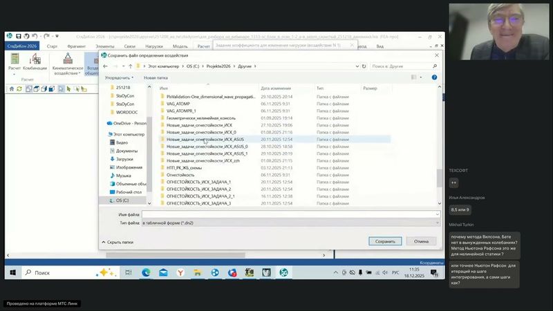Open the Фрагмент ribbon tab
The width and height of the screenshot is (553, 311).
click(76, 46)
